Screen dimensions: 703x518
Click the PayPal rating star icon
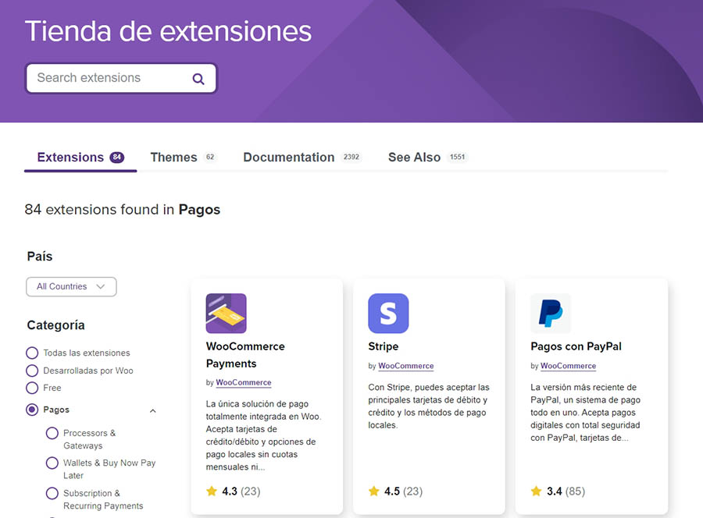point(537,491)
